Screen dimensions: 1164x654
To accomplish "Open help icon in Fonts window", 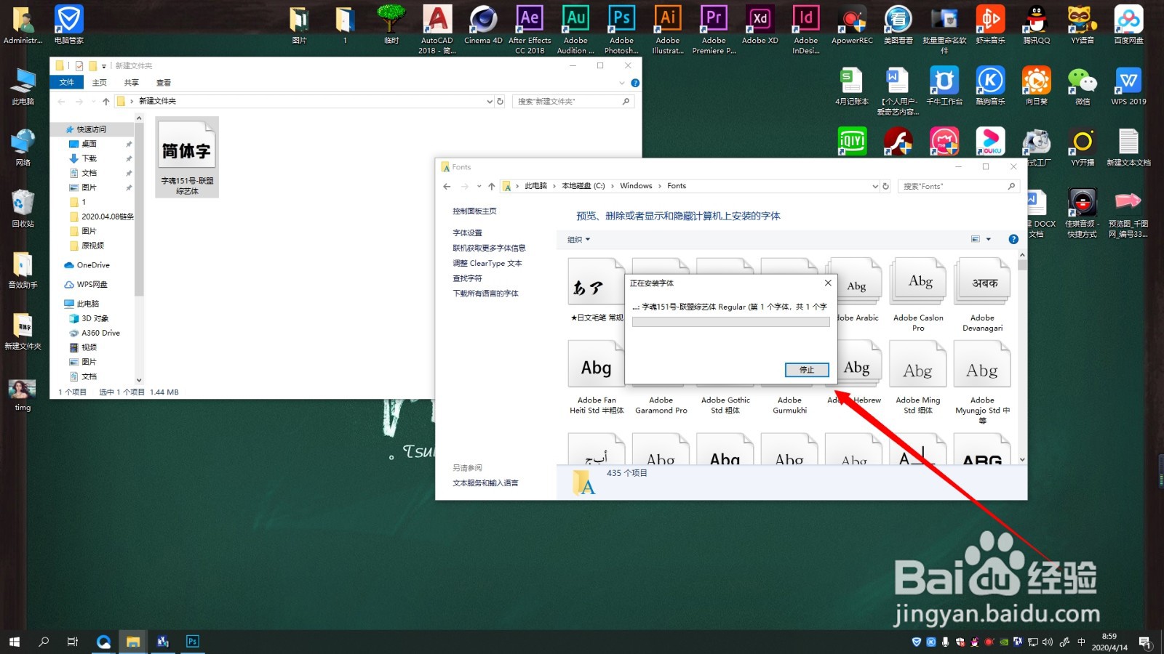I will point(1013,239).
